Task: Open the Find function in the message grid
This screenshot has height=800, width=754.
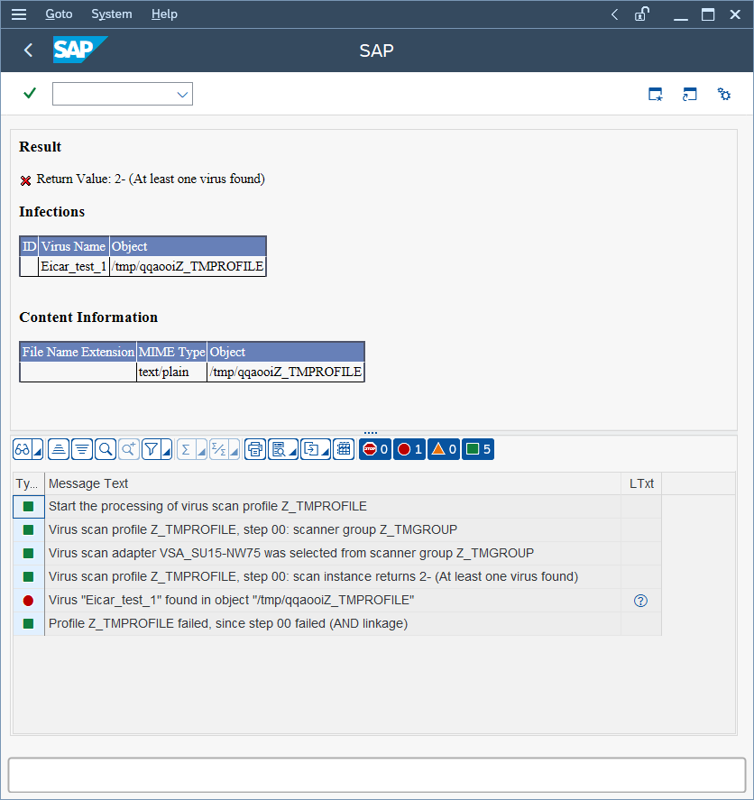Action: point(104,448)
